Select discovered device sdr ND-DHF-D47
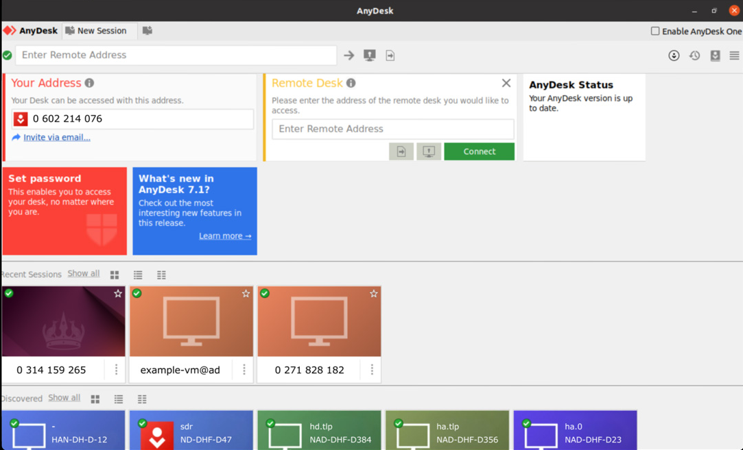743x450 pixels. (191, 430)
